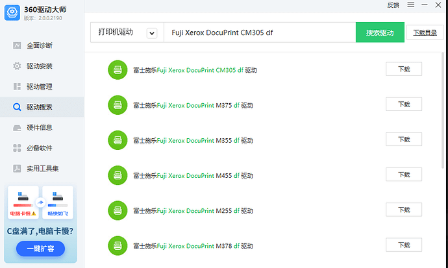
Task: Click result text DocuPrint M375 df 驱动
Action: (x=193, y=105)
